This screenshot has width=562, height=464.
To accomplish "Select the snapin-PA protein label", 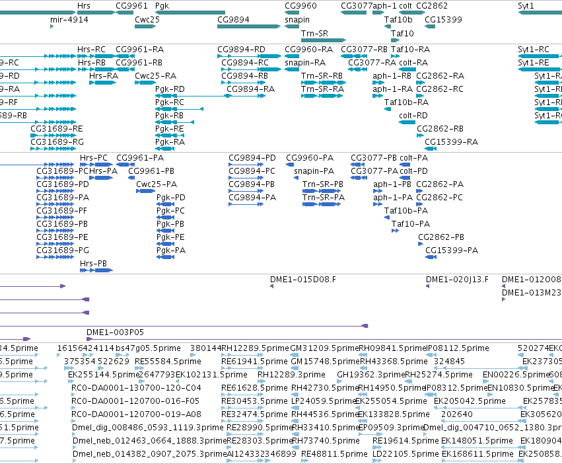I will pos(314,172).
